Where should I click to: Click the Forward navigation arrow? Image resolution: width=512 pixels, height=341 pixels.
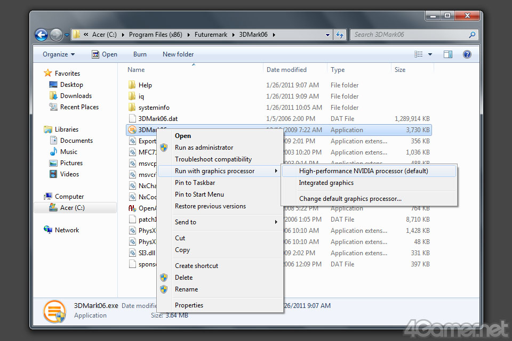pyautogui.click(x=56, y=35)
